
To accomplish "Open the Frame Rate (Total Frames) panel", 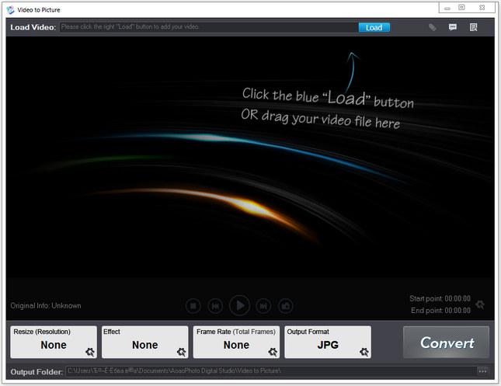I will 236,342.
